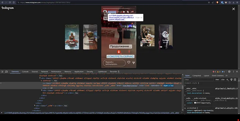
Task: Click the Brave shields icon
Action: pyautogui.click(x=217, y=2)
